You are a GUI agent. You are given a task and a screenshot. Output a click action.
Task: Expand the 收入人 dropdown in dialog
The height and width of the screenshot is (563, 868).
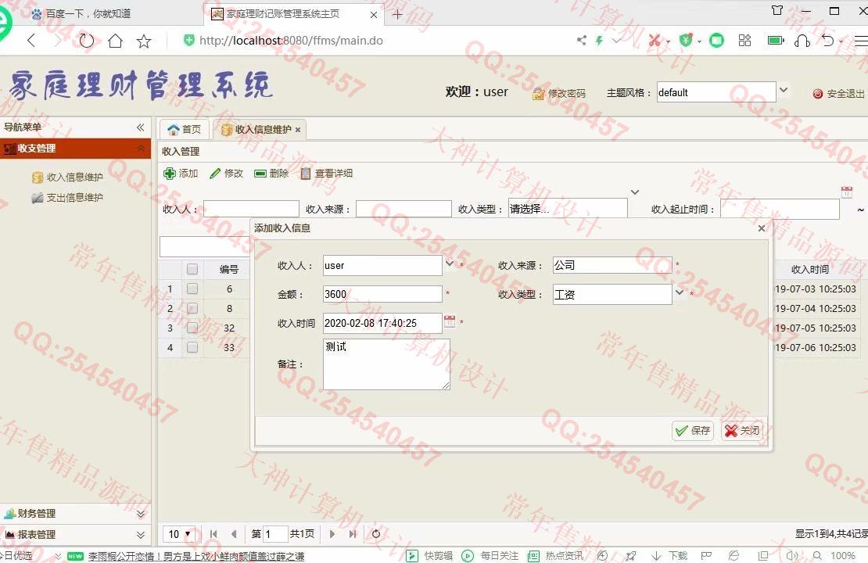(450, 264)
